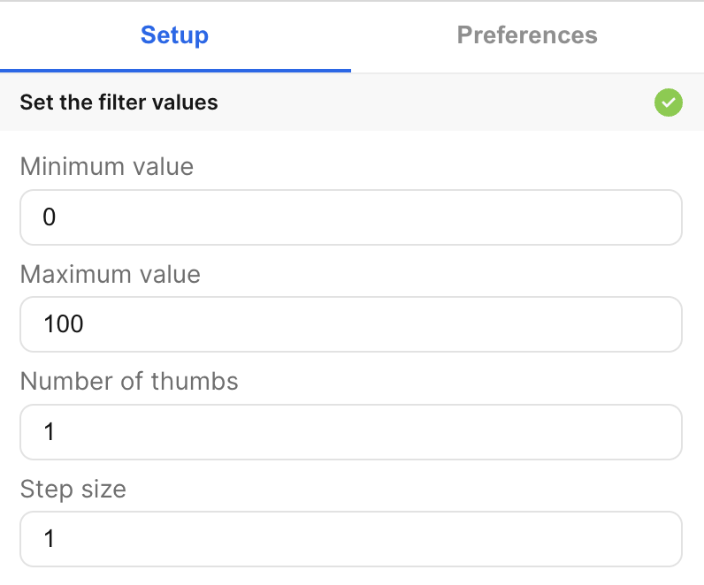The width and height of the screenshot is (704, 585).
Task: Click the digit 1 in Number of thumbs
Action: (50, 432)
